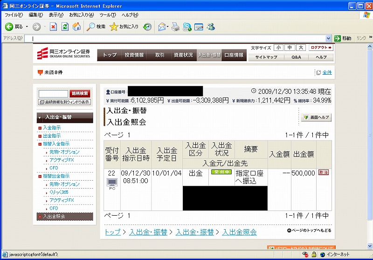Open the address bar dropdown arrow
The width and height of the screenshot is (373, 260).
point(329,38)
